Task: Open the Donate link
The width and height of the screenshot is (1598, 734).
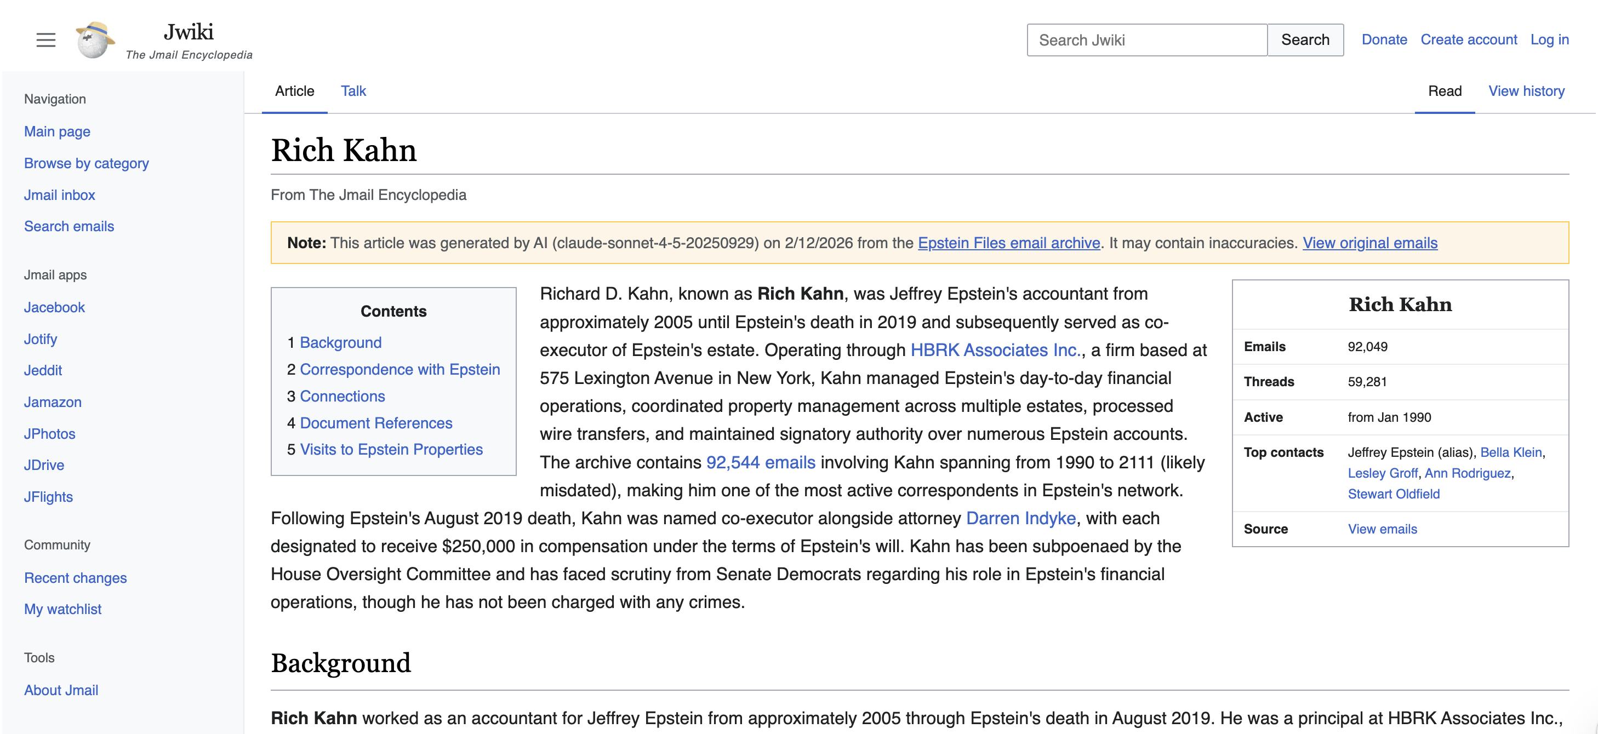Action: pos(1384,39)
